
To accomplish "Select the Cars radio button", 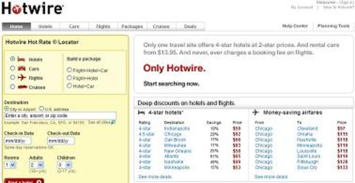I will 13,68.
